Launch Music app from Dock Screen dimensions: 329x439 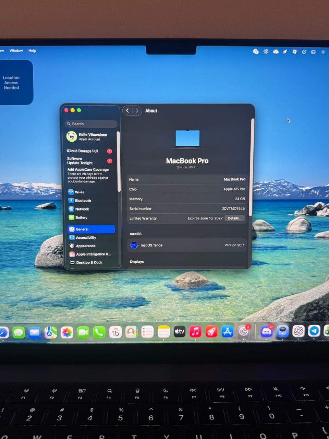point(195,331)
